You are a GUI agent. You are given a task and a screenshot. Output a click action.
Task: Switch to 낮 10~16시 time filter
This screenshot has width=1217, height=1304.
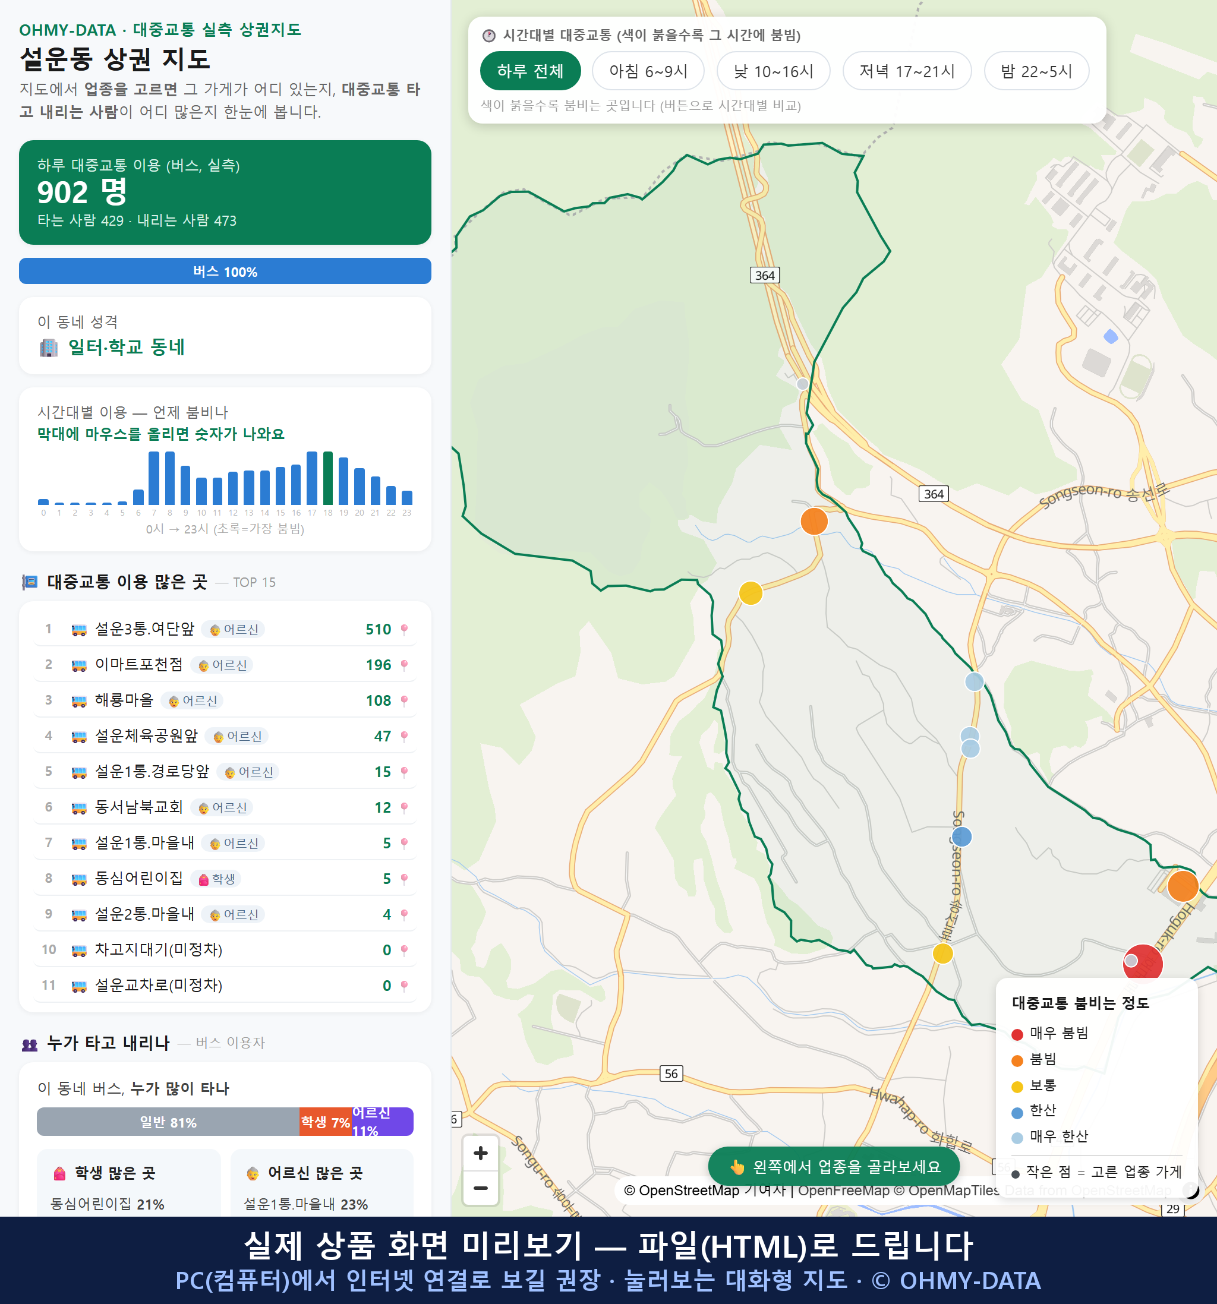774,71
